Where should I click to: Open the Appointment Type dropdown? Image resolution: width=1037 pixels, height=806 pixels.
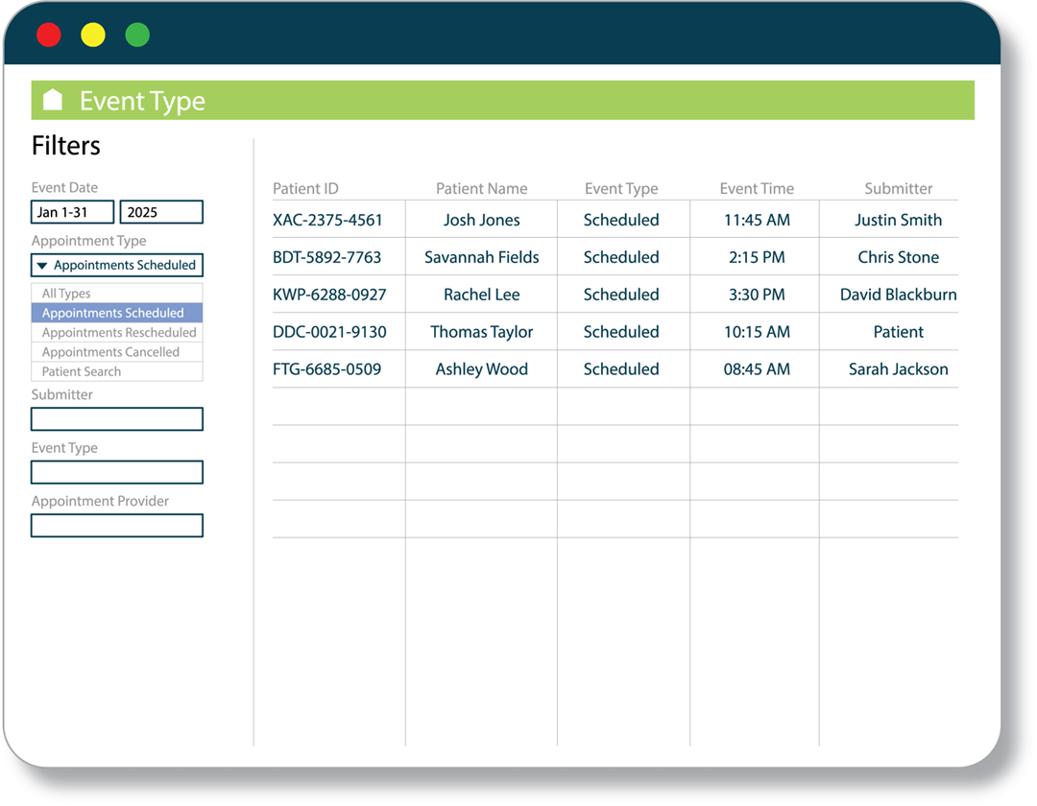coord(117,265)
